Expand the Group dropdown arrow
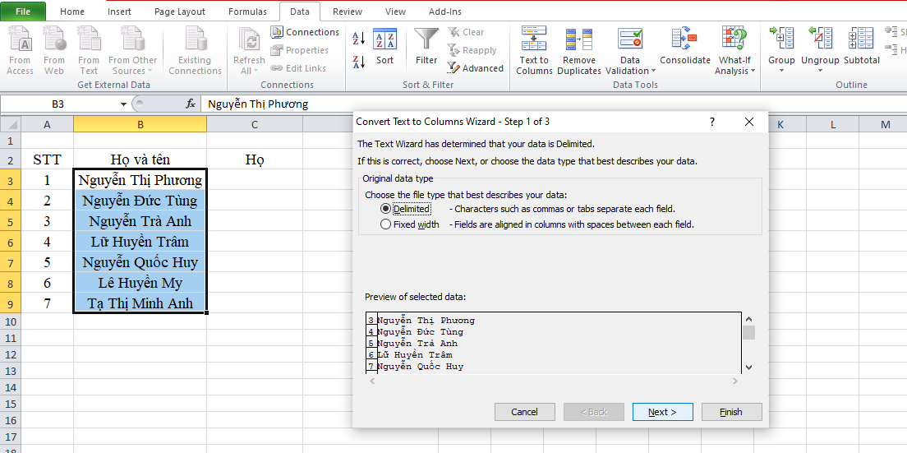This screenshot has width=907, height=453. click(x=781, y=71)
